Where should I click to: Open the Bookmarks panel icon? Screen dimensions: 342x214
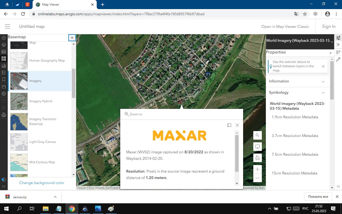click(x=4, y=79)
